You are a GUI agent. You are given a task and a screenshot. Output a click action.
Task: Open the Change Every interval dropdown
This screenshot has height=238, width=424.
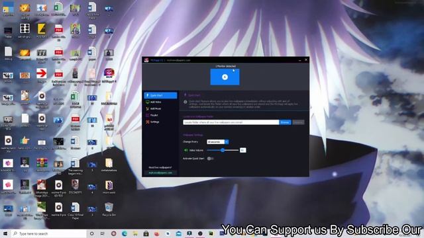(218, 141)
